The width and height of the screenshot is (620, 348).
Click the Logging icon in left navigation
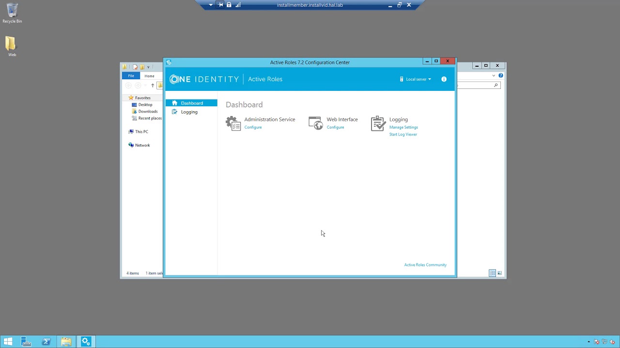click(175, 112)
